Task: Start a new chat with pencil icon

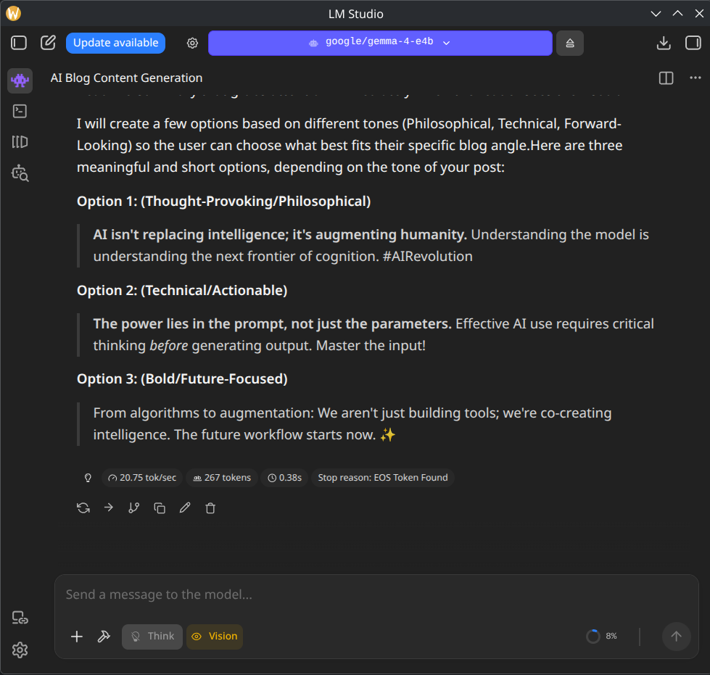Action: [48, 43]
